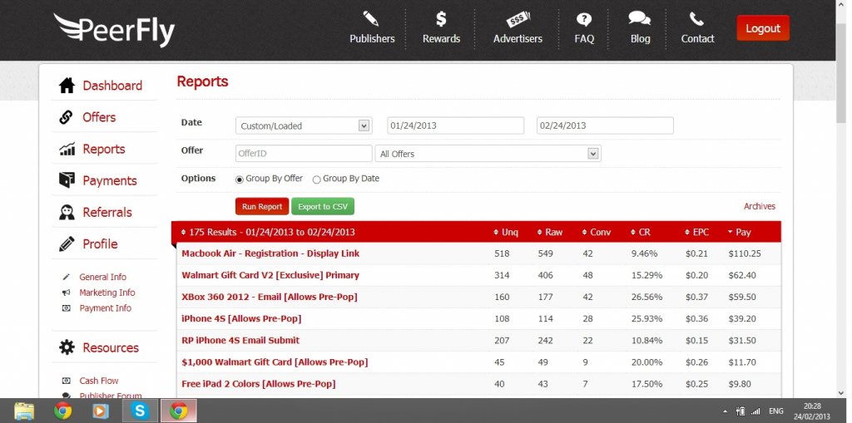Viewport: 852px width, 423px height.
Task: Click the OfferID input field
Action: point(304,153)
